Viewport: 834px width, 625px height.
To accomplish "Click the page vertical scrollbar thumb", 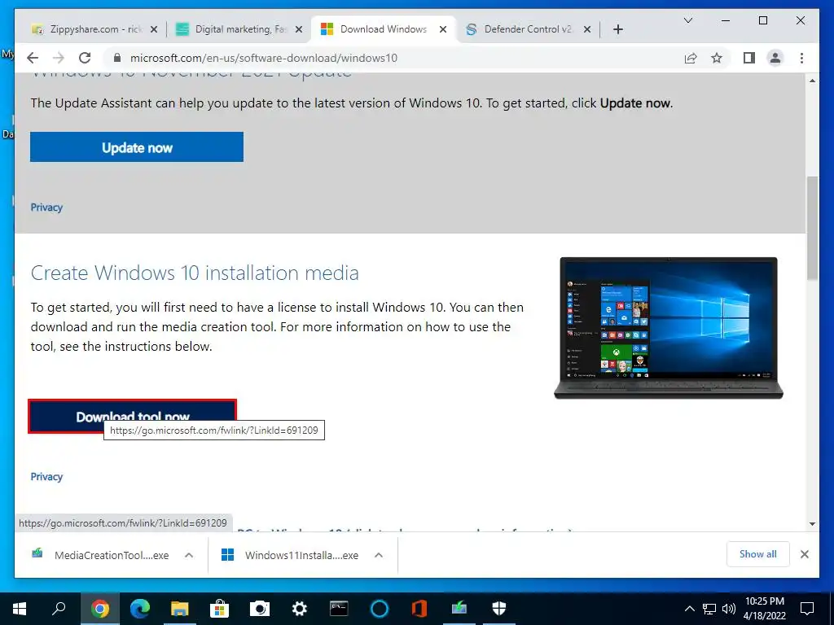I will (x=812, y=229).
